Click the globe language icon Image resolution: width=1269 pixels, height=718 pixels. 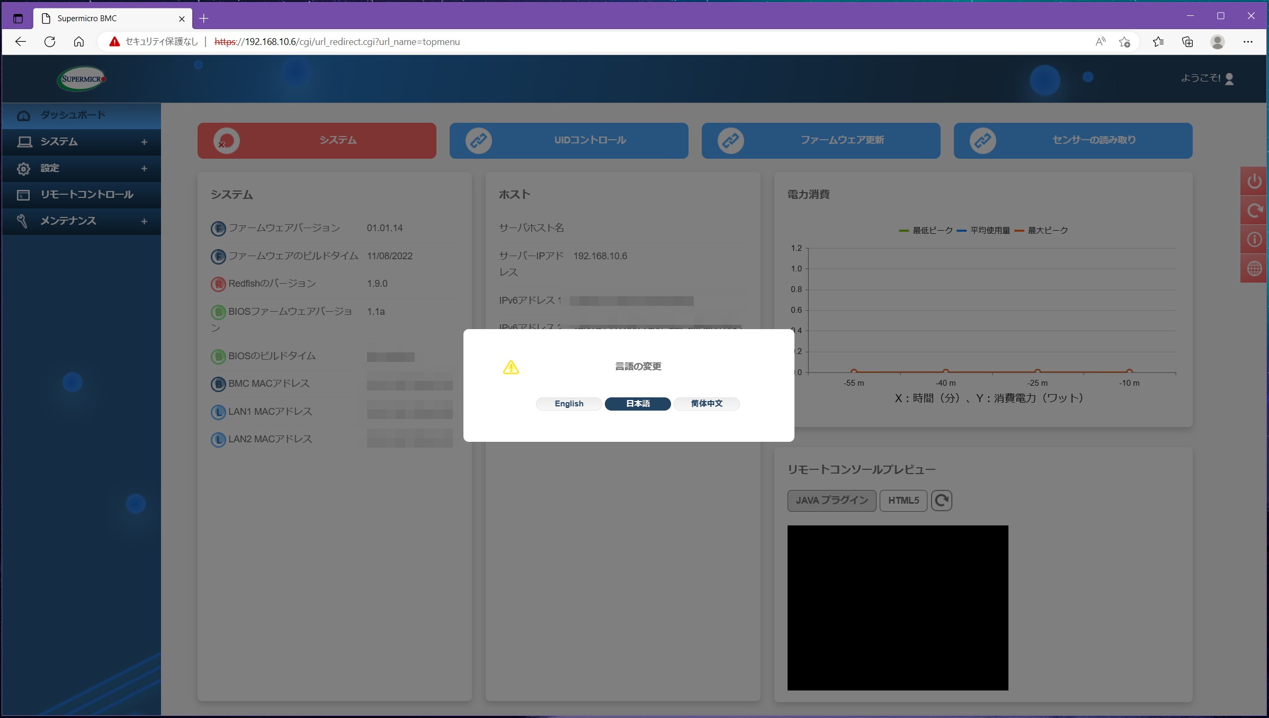tap(1254, 269)
